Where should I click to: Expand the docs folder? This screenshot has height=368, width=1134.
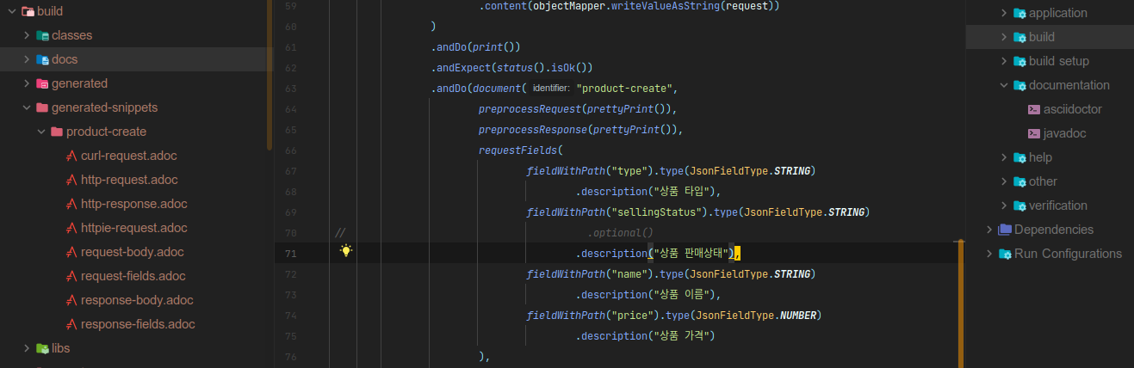click(27, 59)
